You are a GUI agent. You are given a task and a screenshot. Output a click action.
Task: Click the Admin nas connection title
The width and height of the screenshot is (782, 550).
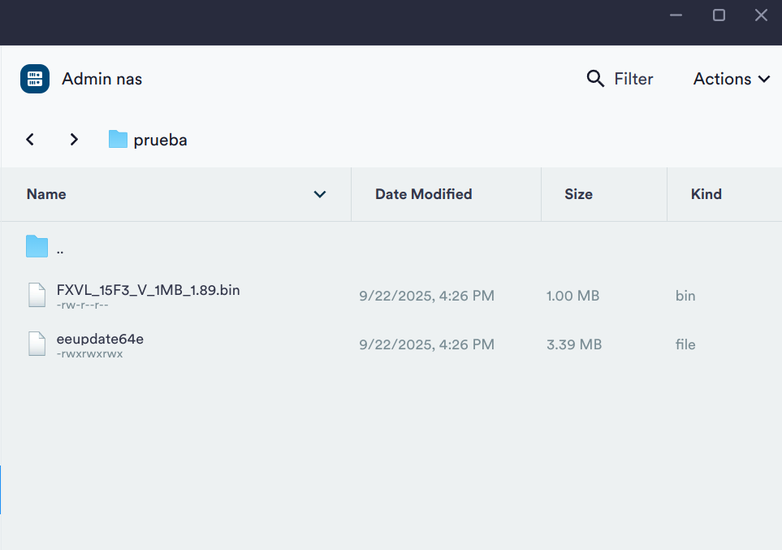coord(102,79)
